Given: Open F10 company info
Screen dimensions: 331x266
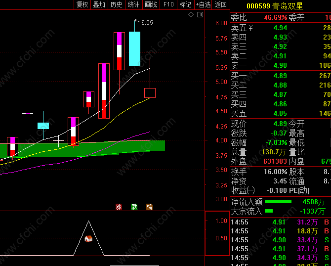Looking at the screenshot, I should click(x=168, y=4).
